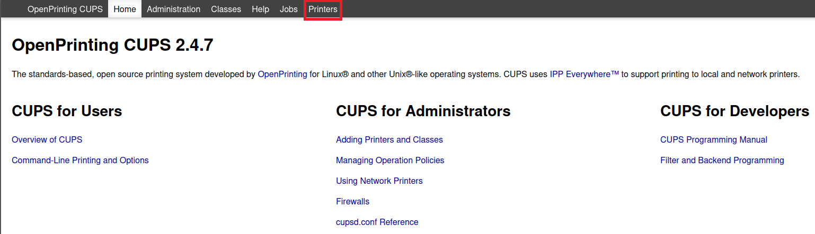The width and height of the screenshot is (815, 234).
Task: View Managing Operation Policies page
Action: (x=390, y=161)
